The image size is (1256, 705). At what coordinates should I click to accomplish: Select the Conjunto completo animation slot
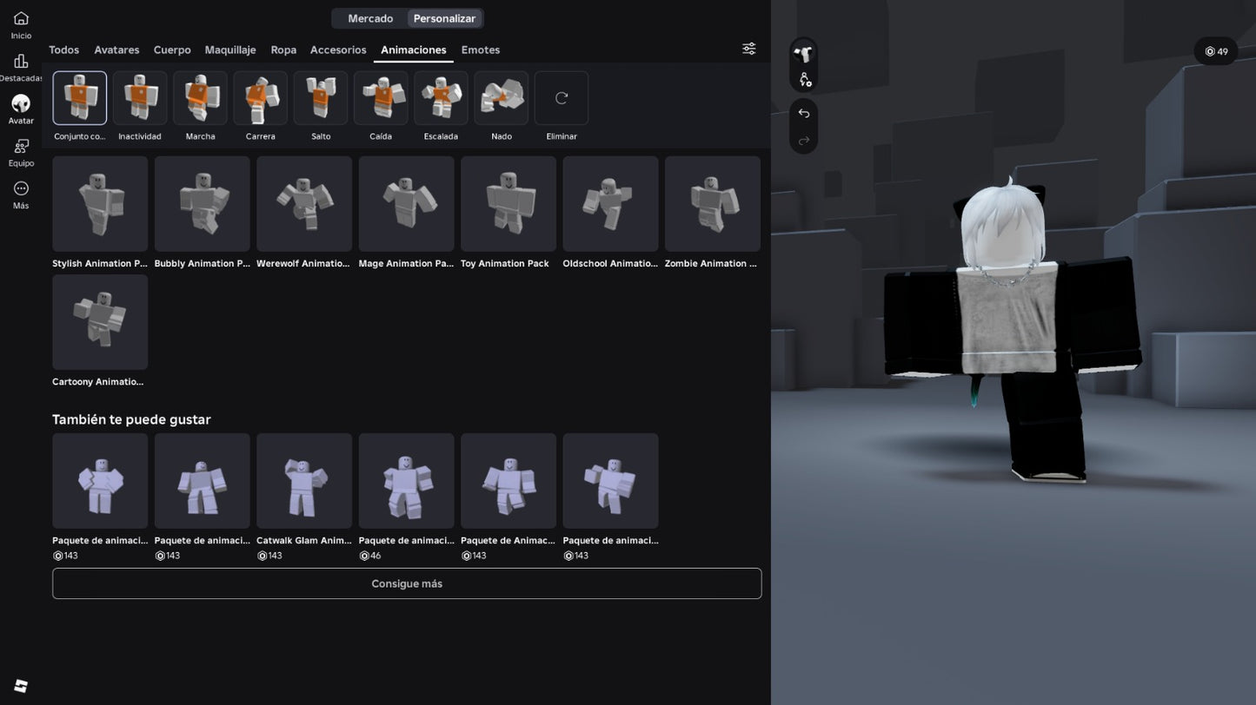(80, 98)
